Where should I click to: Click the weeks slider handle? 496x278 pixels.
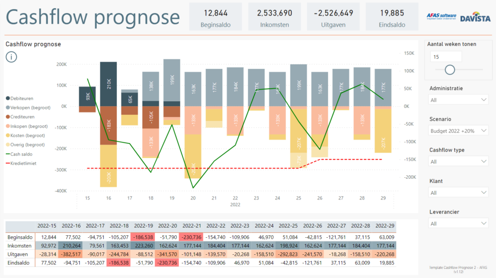450,70
